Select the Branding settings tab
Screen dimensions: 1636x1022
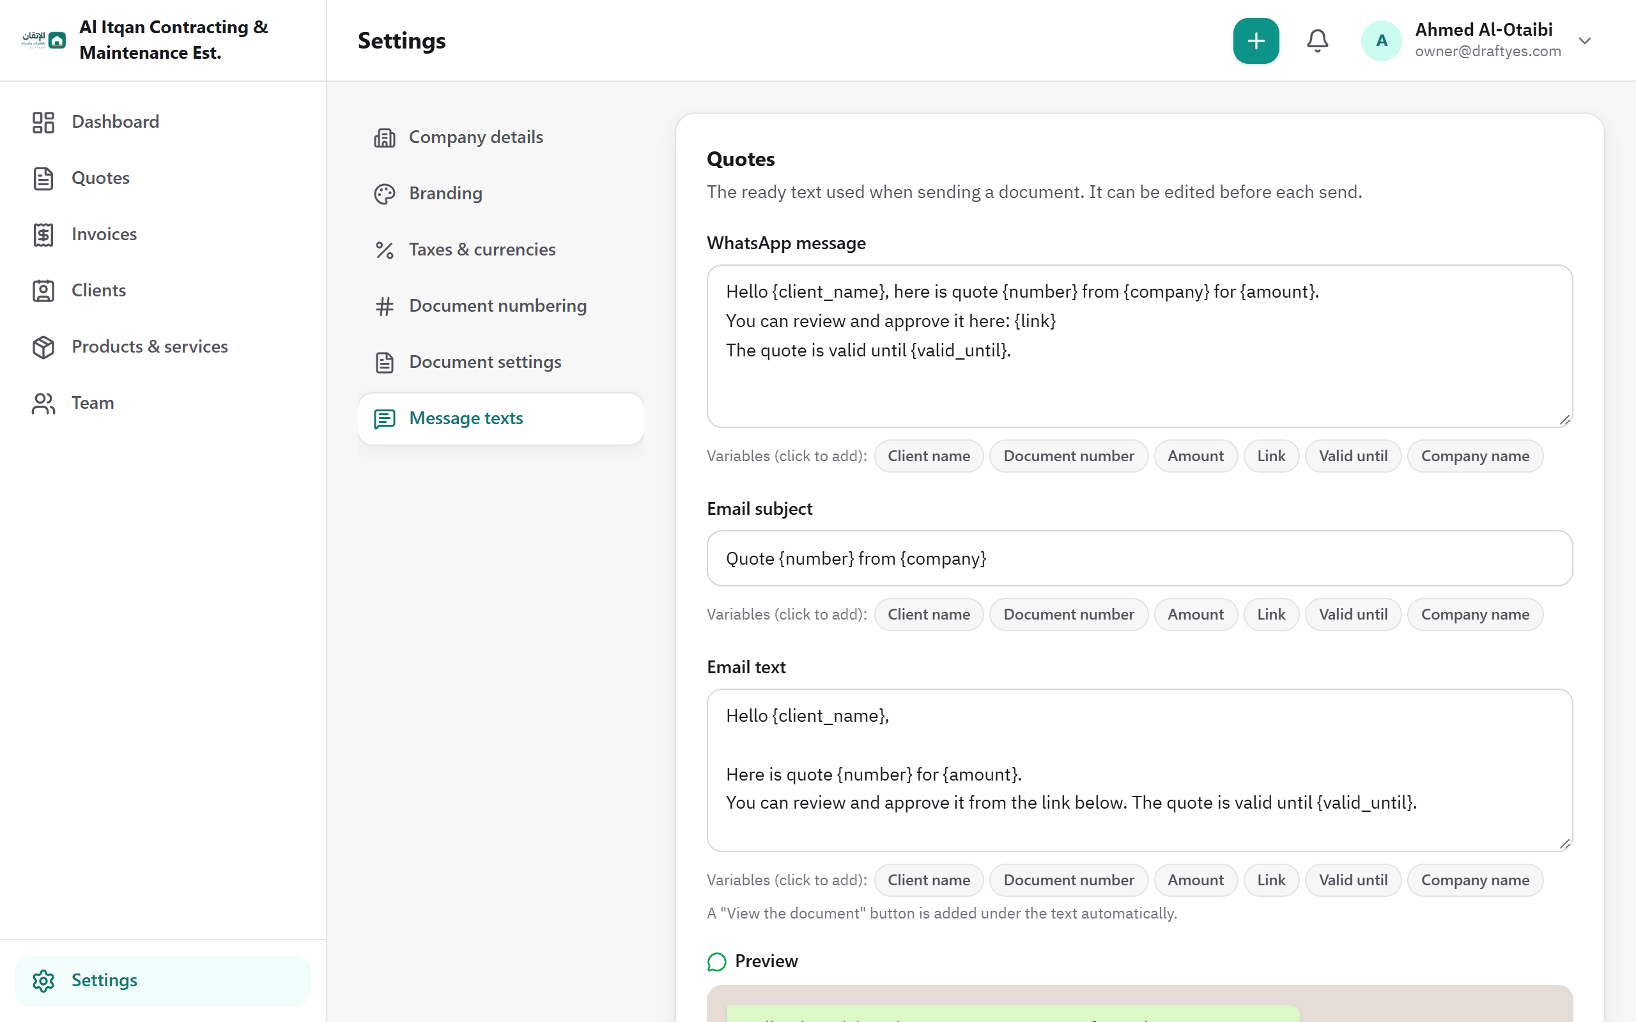coord(500,194)
